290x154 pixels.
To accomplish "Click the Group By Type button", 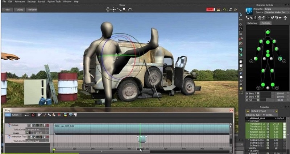I will (254, 115).
